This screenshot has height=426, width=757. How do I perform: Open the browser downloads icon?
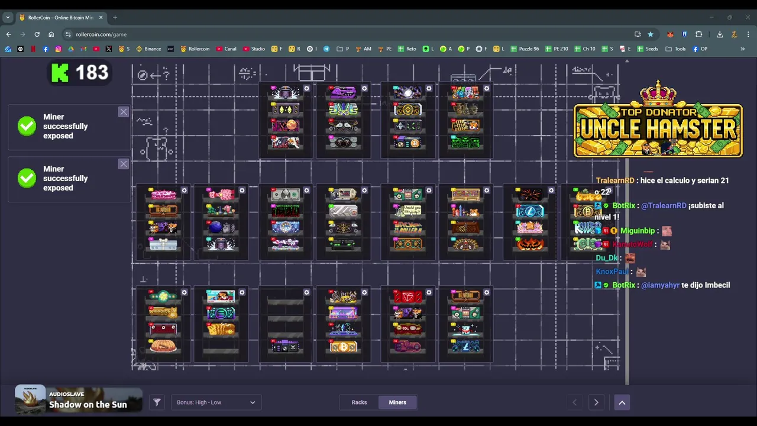click(720, 34)
